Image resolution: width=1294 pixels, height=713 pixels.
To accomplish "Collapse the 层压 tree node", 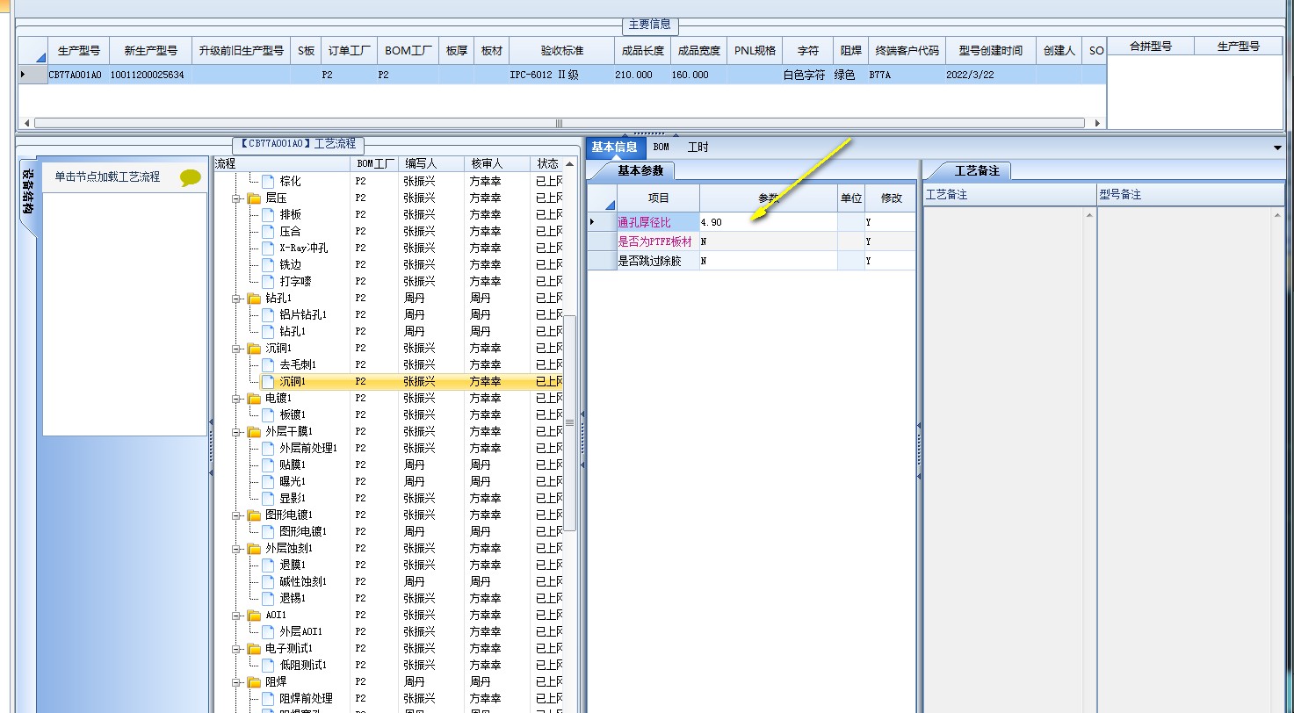I will coord(237,198).
